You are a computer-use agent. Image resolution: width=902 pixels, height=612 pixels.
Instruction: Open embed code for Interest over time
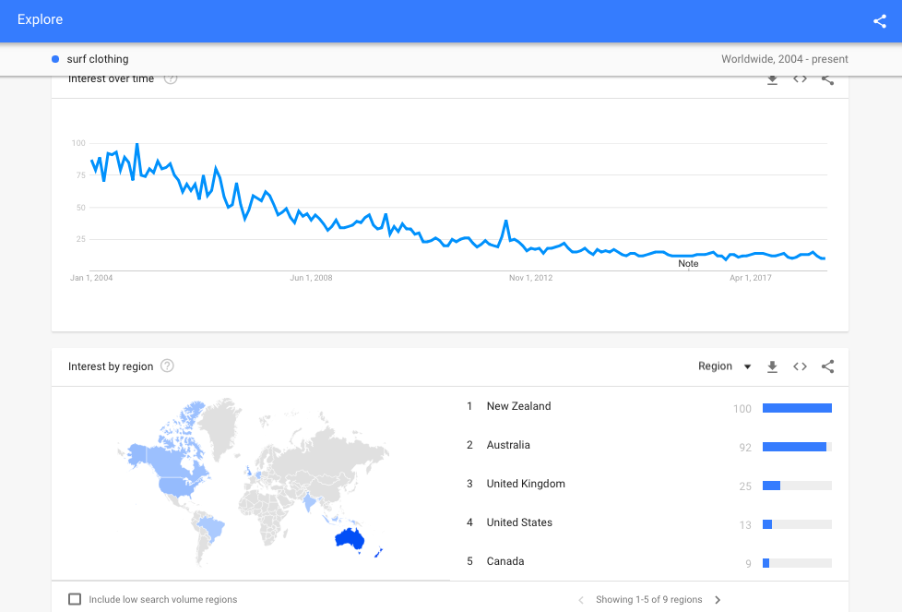800,79
